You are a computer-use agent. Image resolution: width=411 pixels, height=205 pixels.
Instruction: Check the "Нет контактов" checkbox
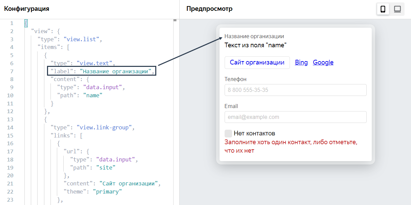point(228,133)
